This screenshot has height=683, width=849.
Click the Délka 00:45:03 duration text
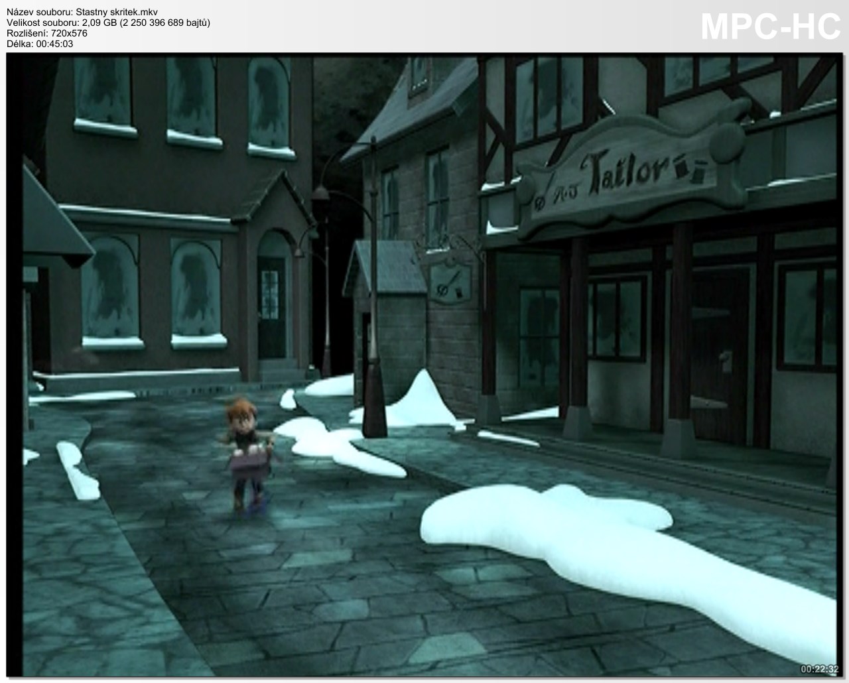coord(40,44)
